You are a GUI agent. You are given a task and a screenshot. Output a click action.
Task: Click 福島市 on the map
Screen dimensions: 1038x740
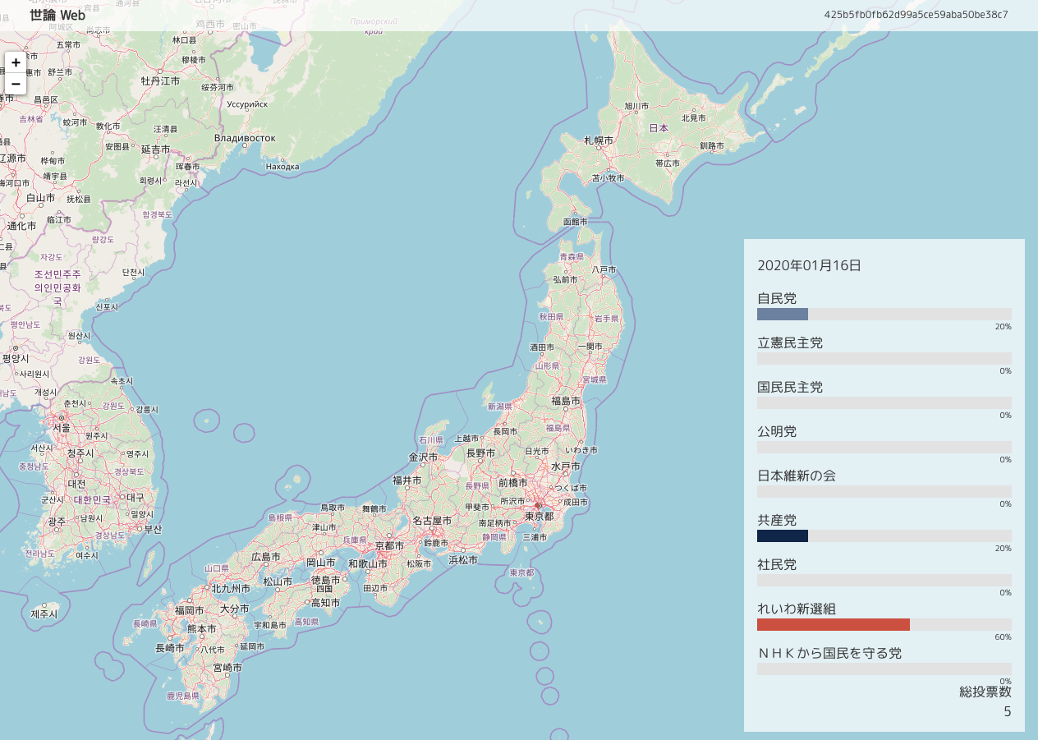point(566,401)
